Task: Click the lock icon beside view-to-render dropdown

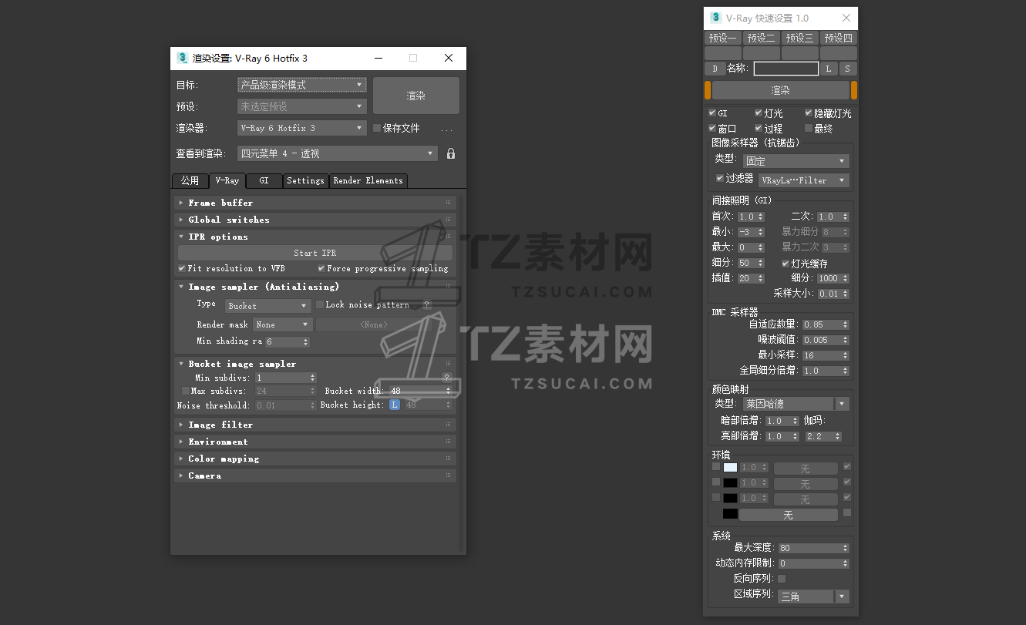Action: [451, 154]
